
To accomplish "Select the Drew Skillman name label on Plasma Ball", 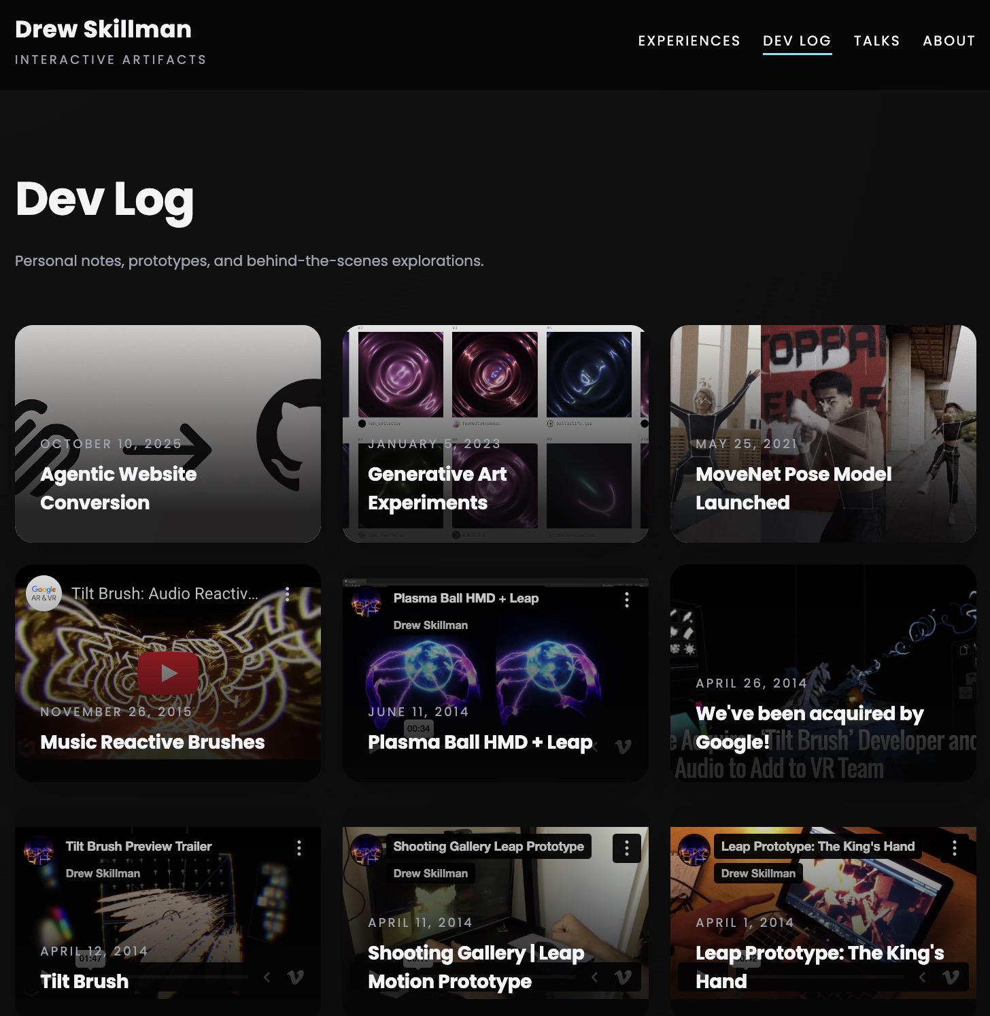I will click(x=430, y=624).
